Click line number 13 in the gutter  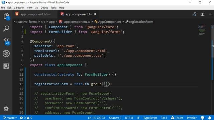(21, 84)
